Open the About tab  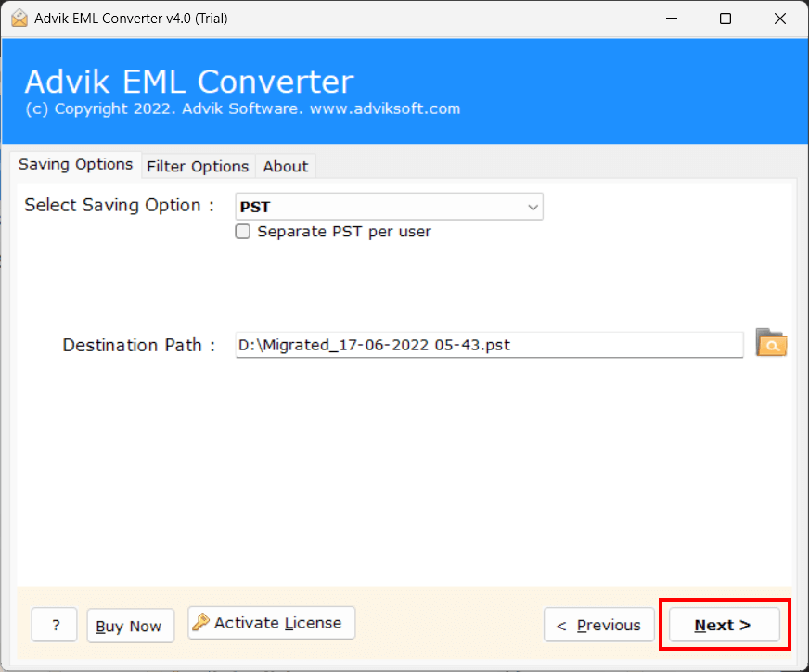tap(286, 167)
